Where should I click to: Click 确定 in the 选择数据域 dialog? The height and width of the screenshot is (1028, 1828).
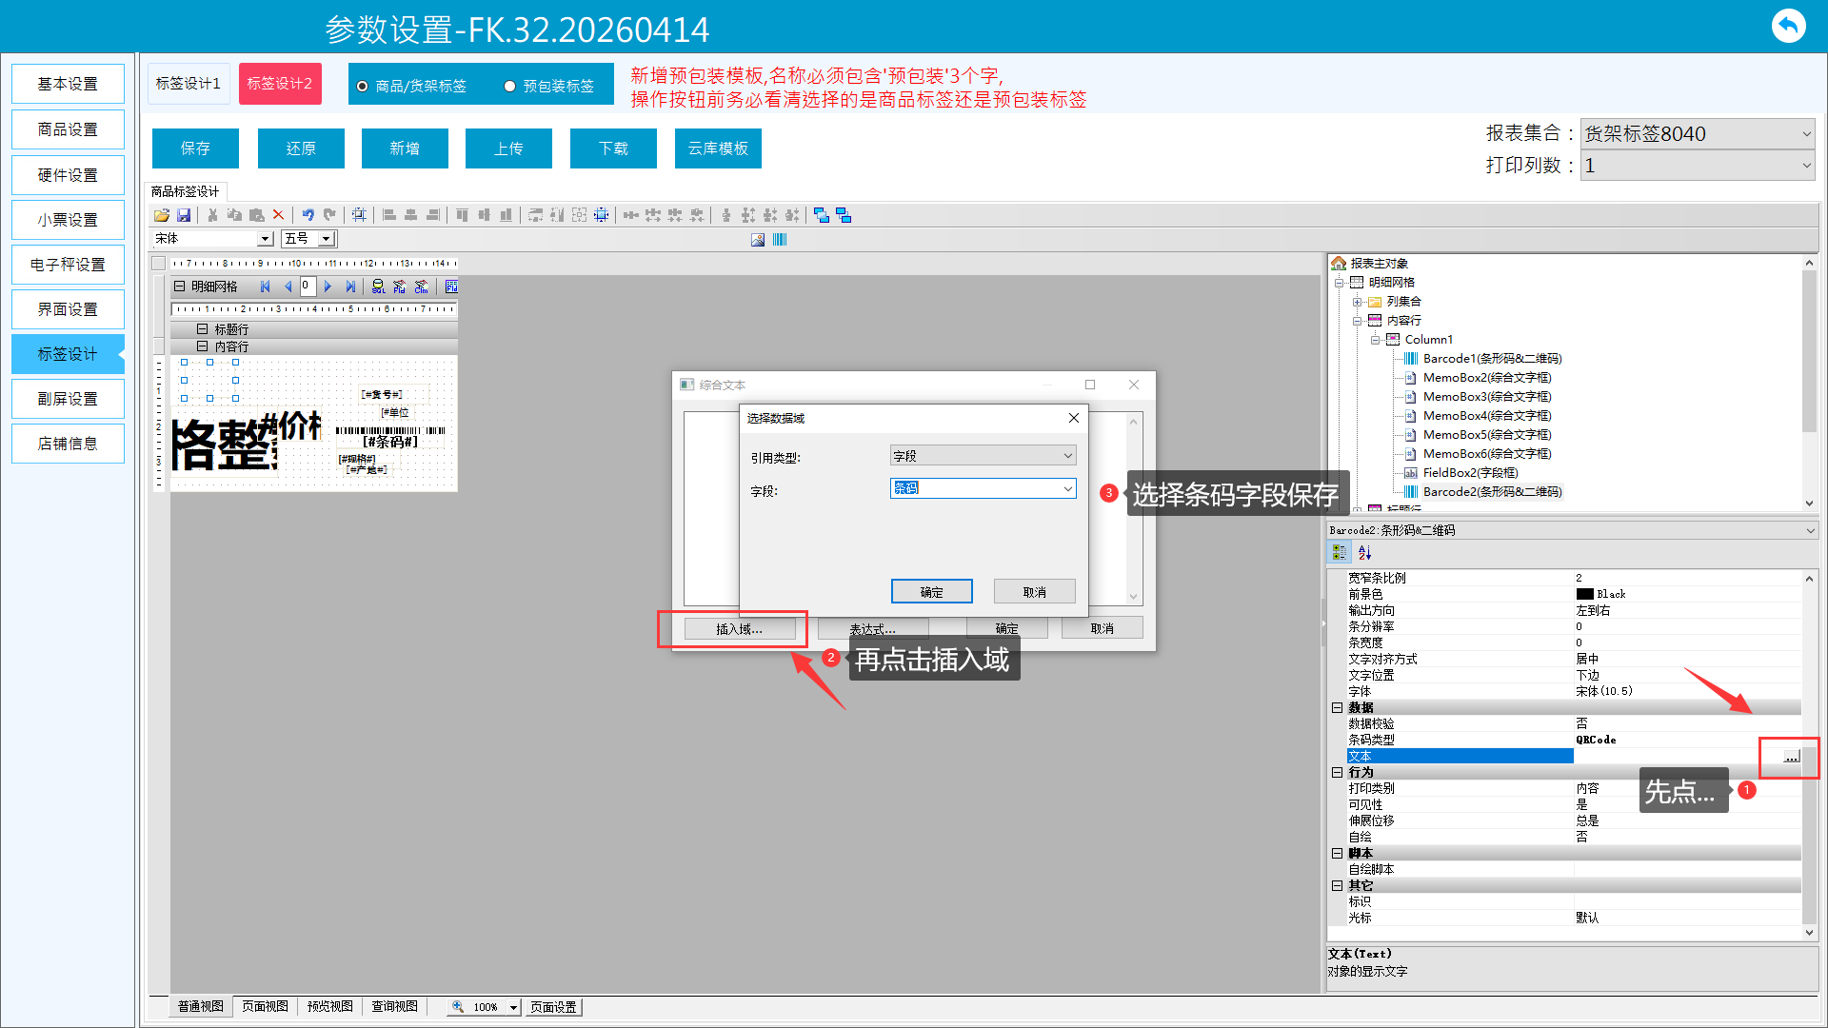coord(931,592)
